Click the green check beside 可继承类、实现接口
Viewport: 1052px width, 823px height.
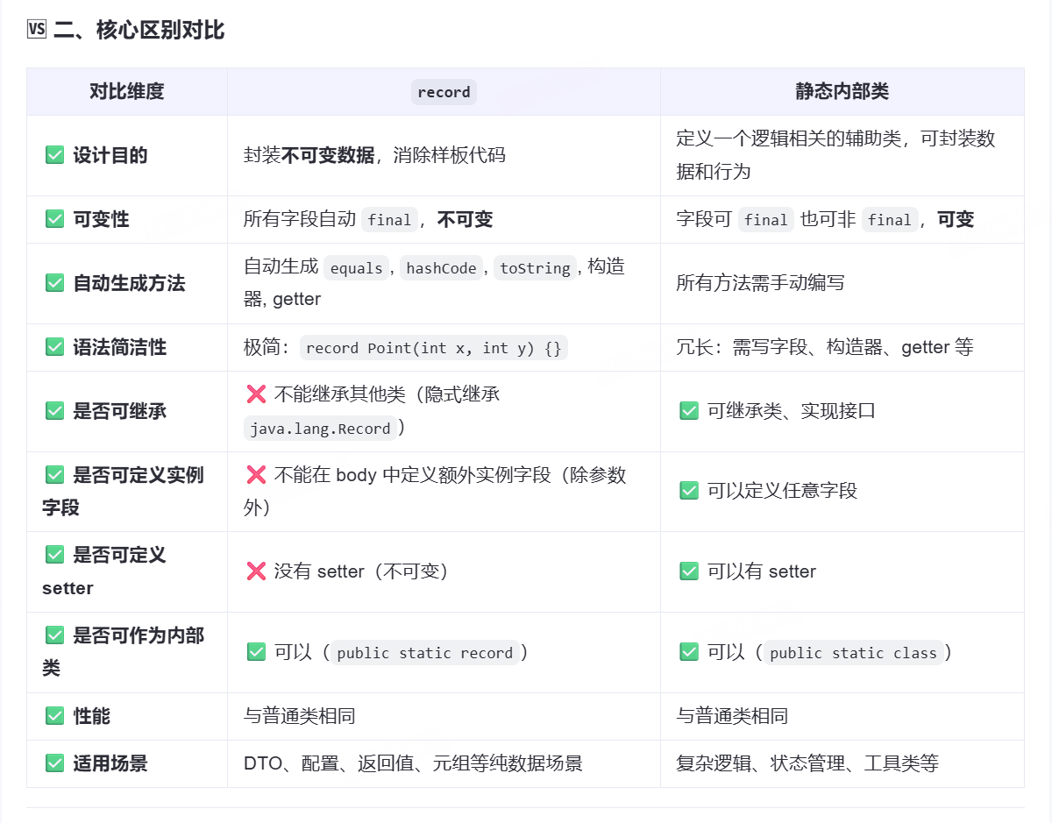689,410
